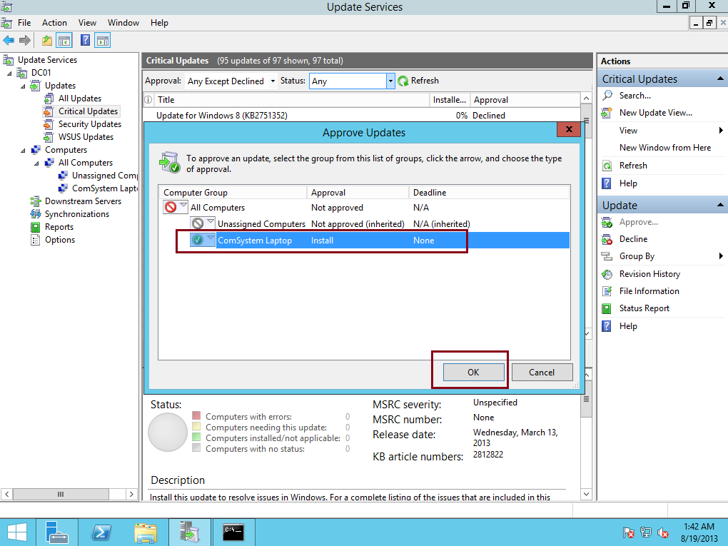This screenshot has height=546, width=728.
Task: Open the Help menu in the menu bar
Action: tap(159, 23)
